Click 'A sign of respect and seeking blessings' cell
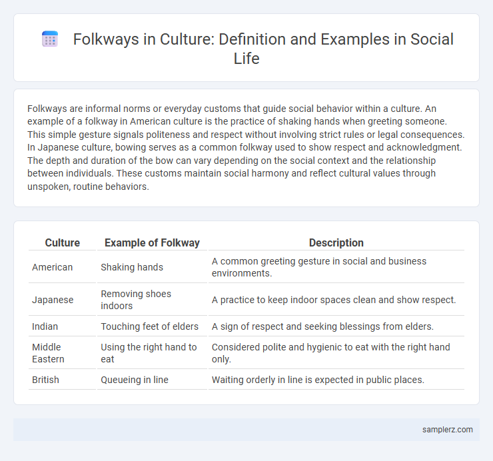 point(336,326)
